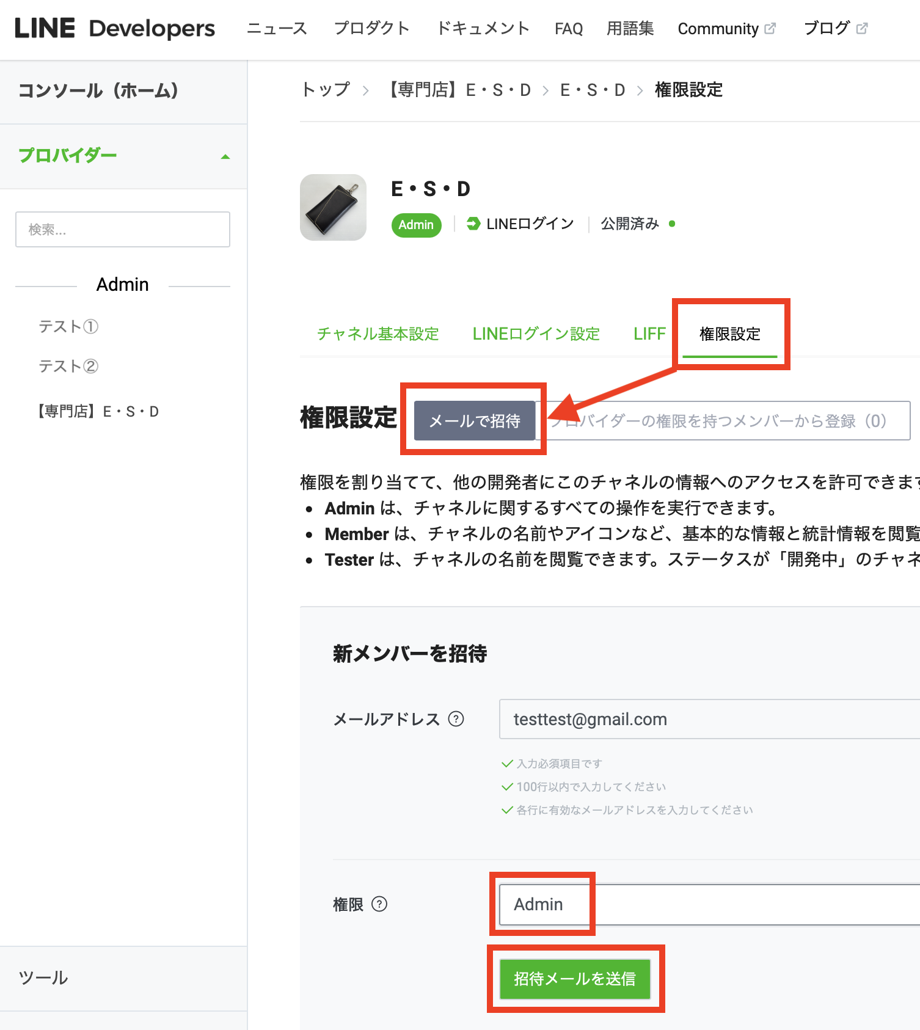920x1030 pixels.
Task: Click the E・S・D channel title
Action: 431,189
